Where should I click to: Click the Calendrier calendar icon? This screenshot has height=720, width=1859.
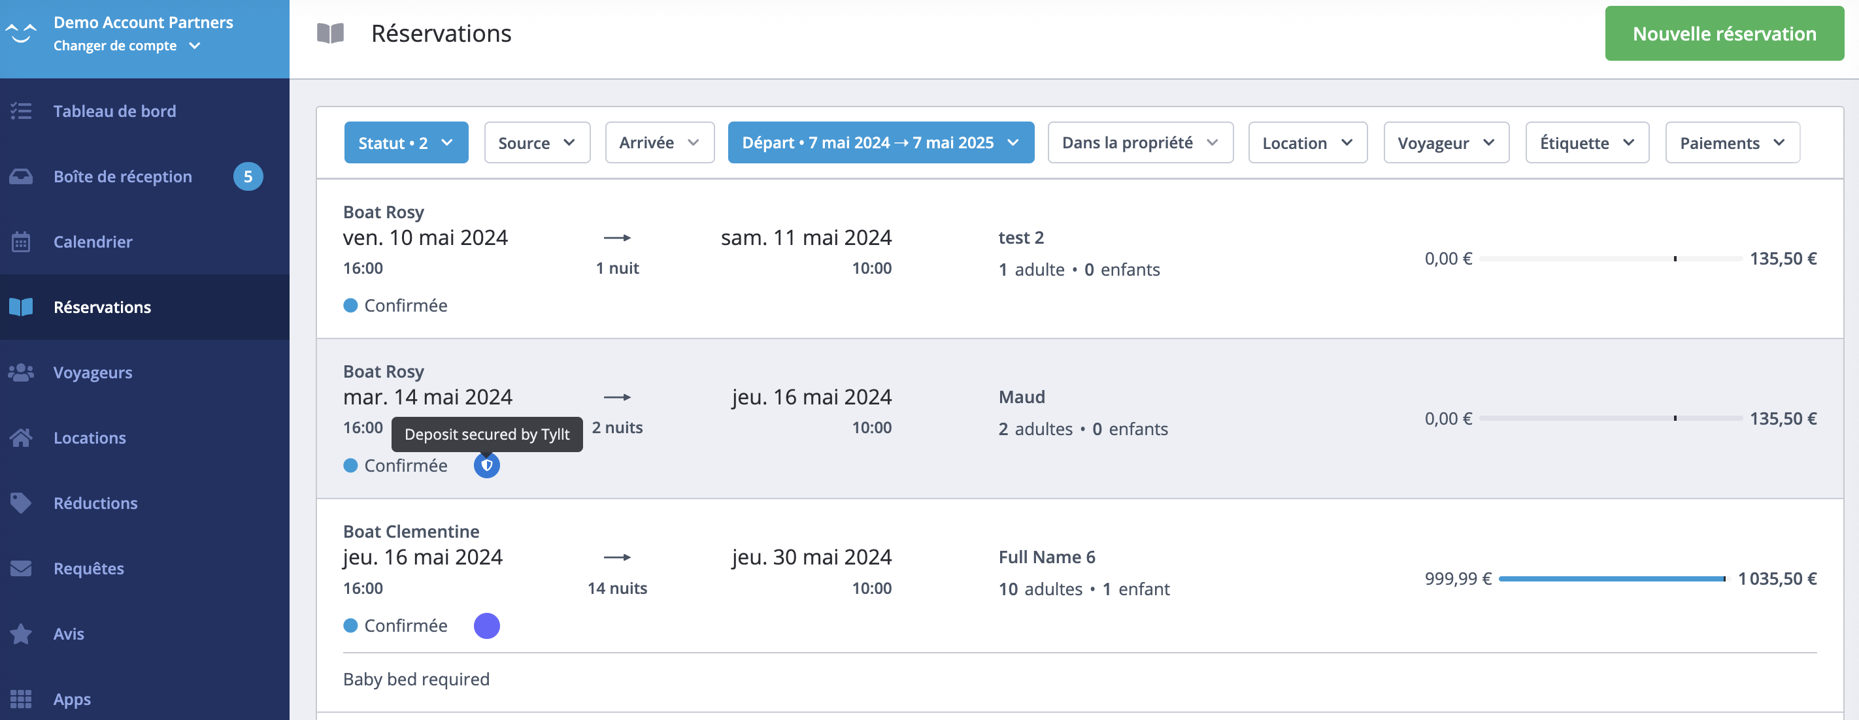click(21, 242)
